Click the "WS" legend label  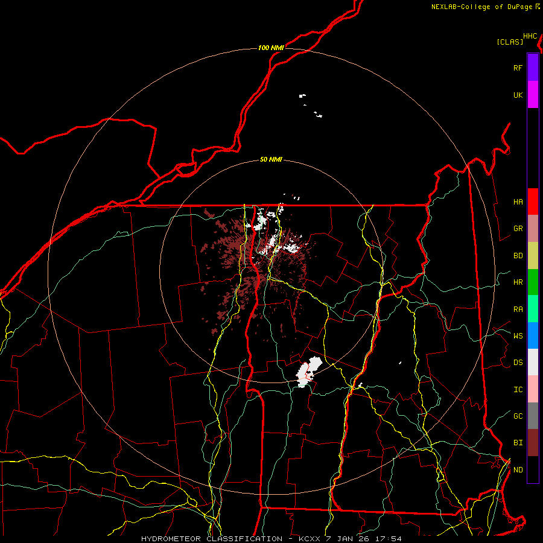point(518,335)
